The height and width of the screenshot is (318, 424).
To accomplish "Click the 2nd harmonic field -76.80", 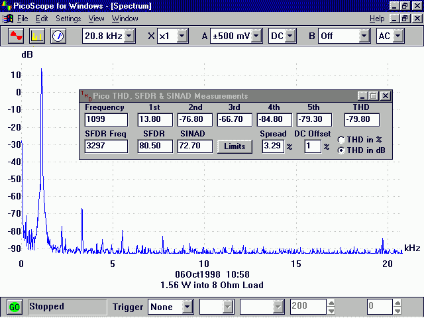I will click(195, 120).
